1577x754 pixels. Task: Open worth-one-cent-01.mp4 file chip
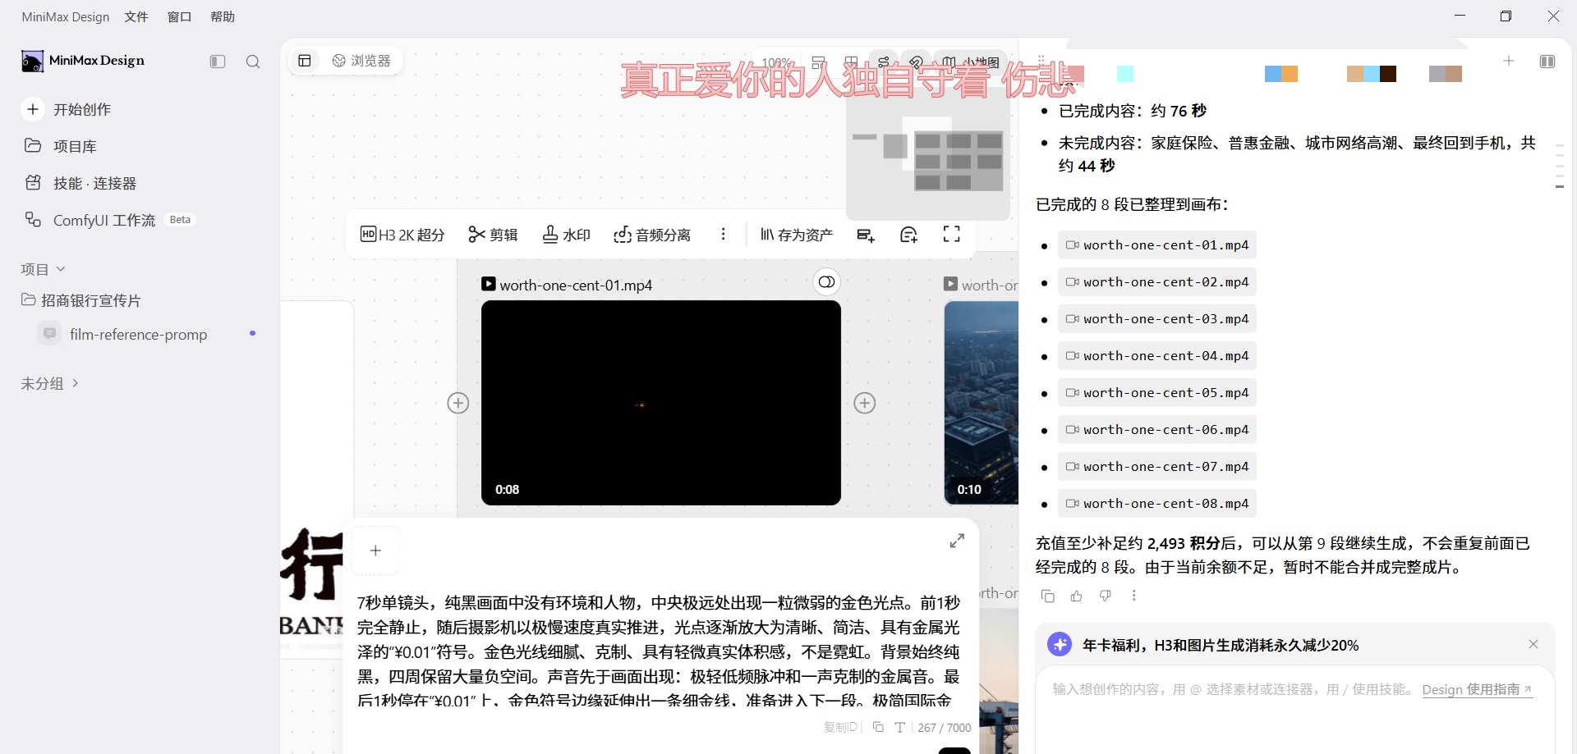point(1157,245)
